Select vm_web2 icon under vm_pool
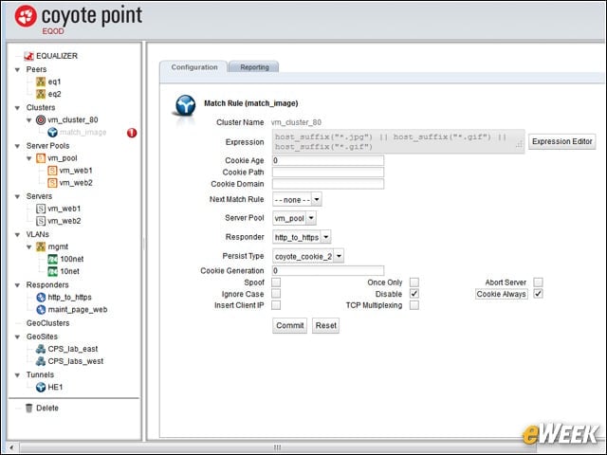 point(52,183)
